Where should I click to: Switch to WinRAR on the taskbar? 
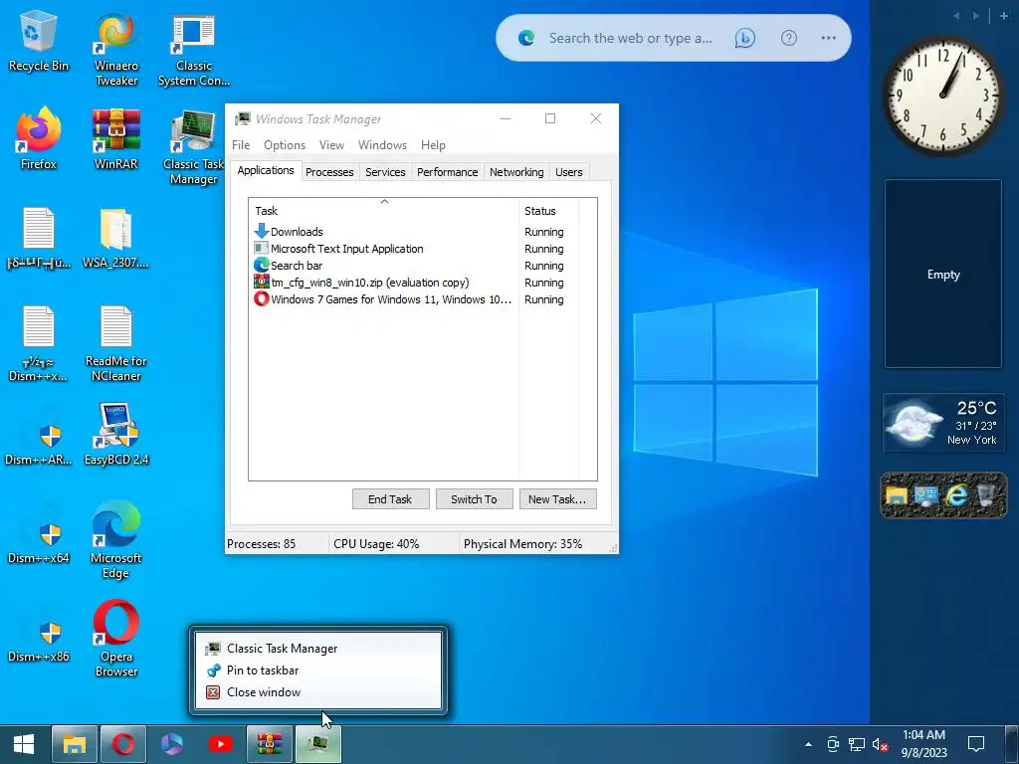tap(269, 744)
